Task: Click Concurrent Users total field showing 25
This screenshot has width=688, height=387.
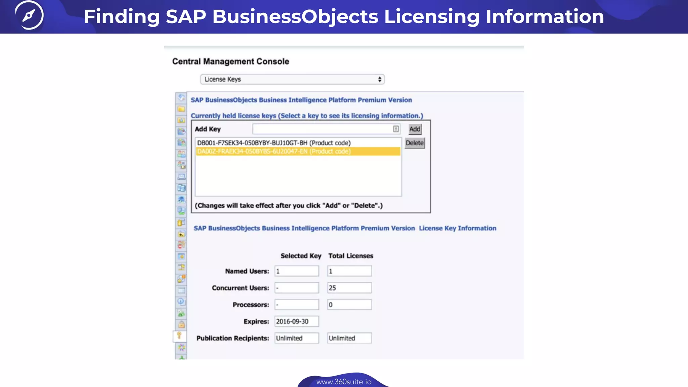Action: [x=349, y=288]
